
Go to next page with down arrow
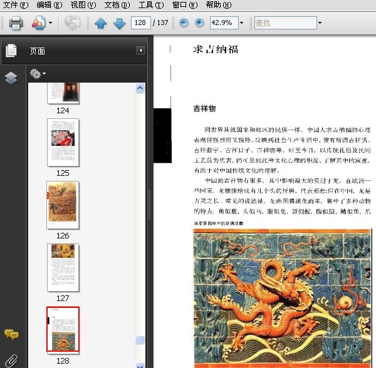click(120, 23)
